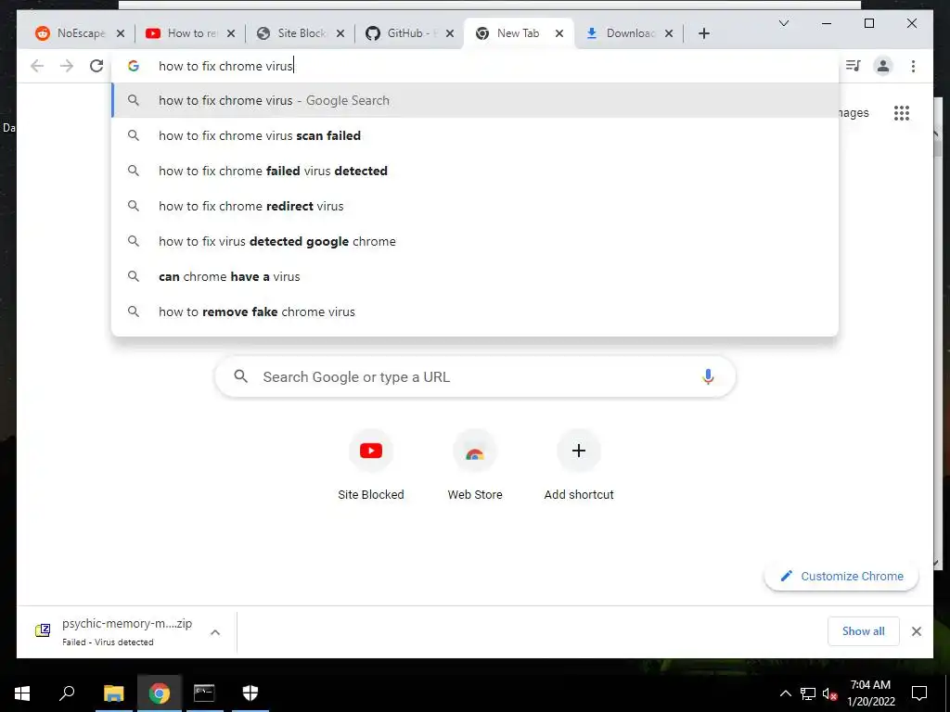
Task: Open the Windows Start menu
Action: coord(22,693)
